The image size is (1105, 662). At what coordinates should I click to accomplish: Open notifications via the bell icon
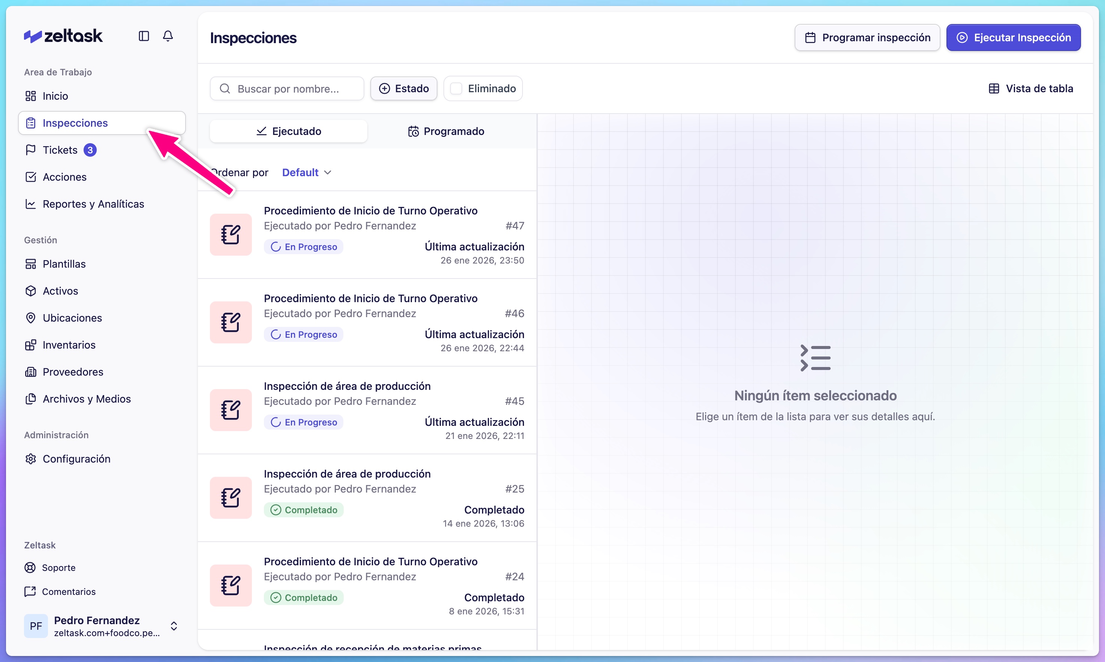[168, 36]
